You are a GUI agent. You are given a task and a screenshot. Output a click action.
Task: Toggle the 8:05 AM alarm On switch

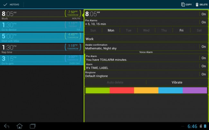tap(204, 14)
